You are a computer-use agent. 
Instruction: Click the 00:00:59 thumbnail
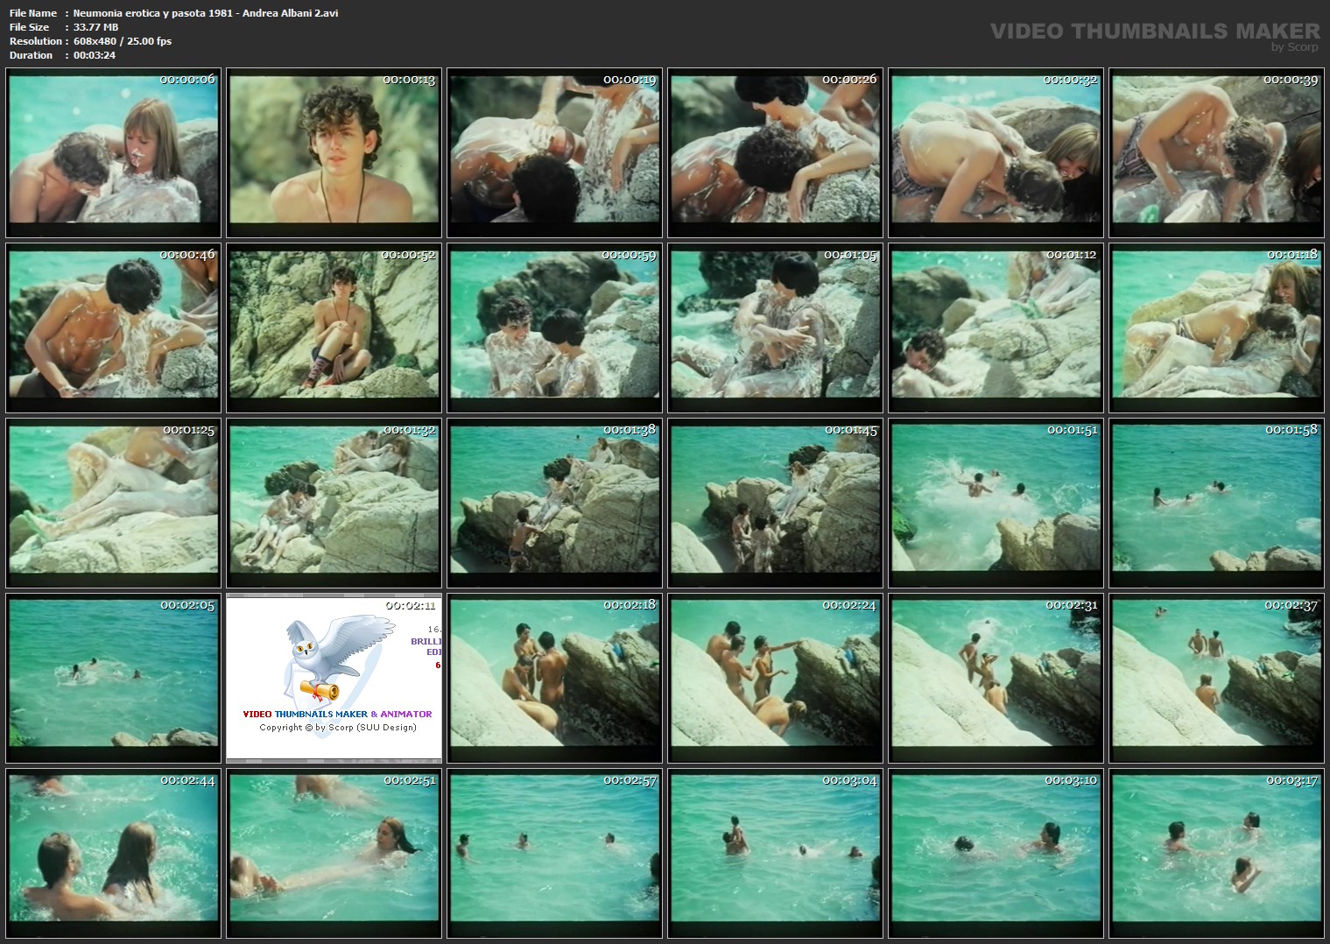pos(555,328)
